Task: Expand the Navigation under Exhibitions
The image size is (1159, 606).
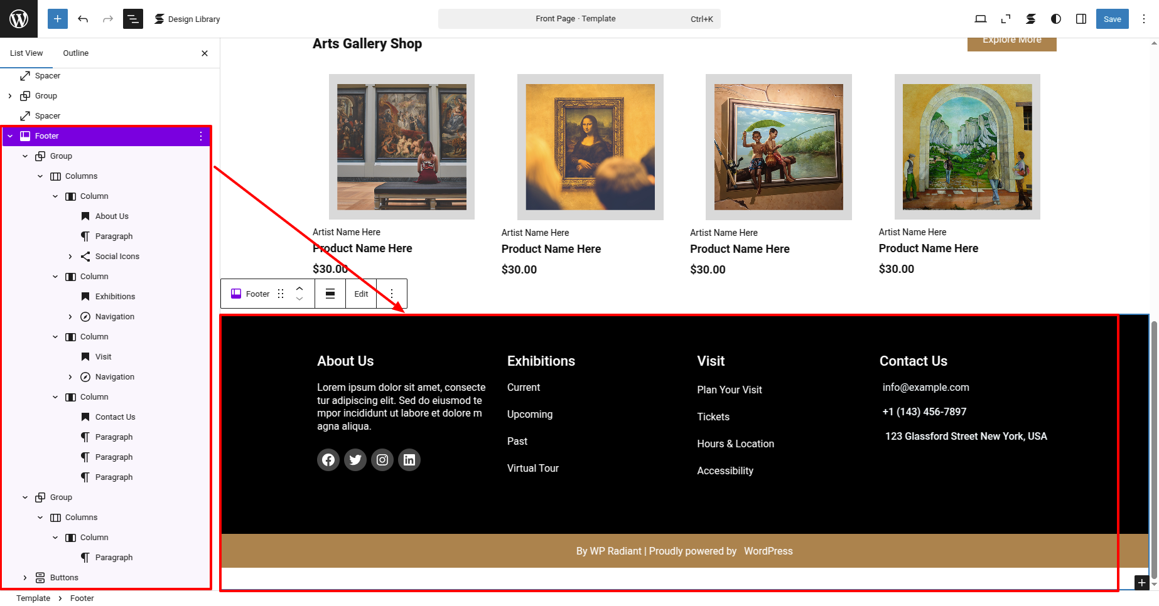Action: click(70, 317)
